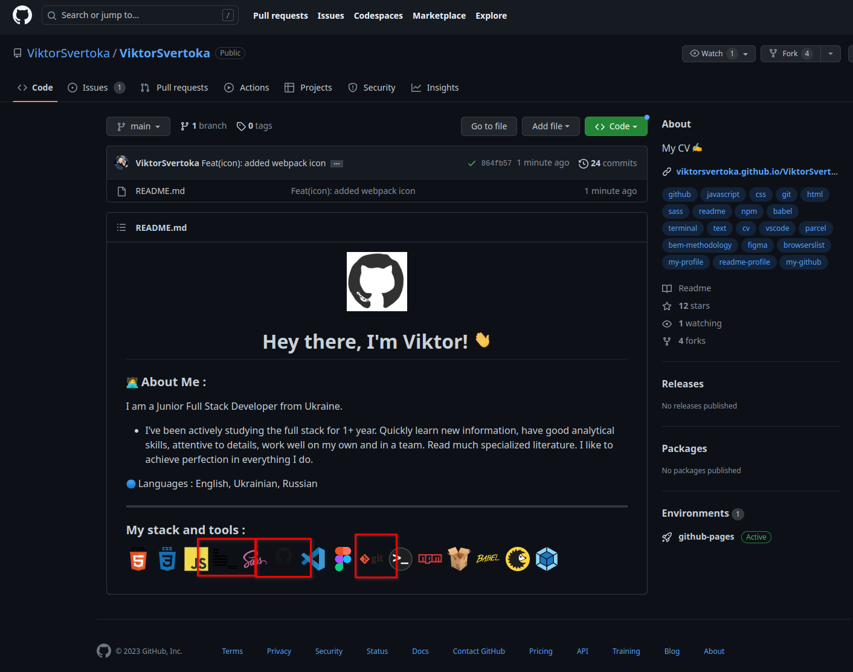The image size is (853, 672).
Task: Click the Go to file button
Action: click(x=489, y=126)
